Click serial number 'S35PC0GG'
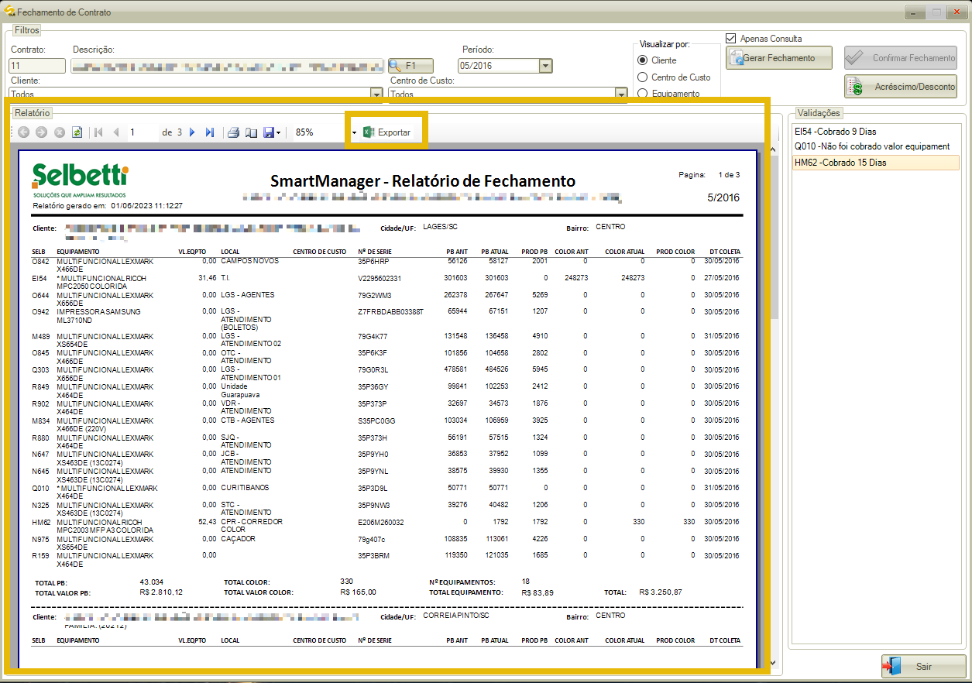 point(376,420)
